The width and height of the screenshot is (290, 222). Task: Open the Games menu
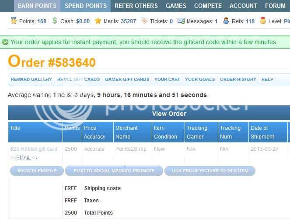click(x=176, y=6)
